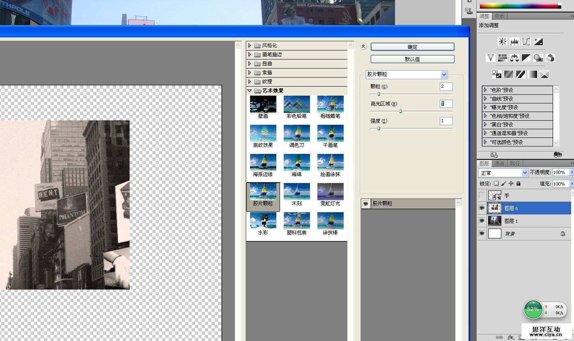Collapse the 艺术效果 filter folder
This screenshot has height=341, width=574.
(250, 91)
